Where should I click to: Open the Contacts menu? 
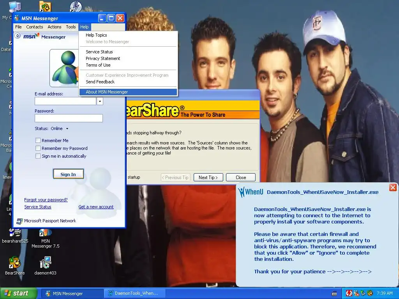tap(35, 27)
